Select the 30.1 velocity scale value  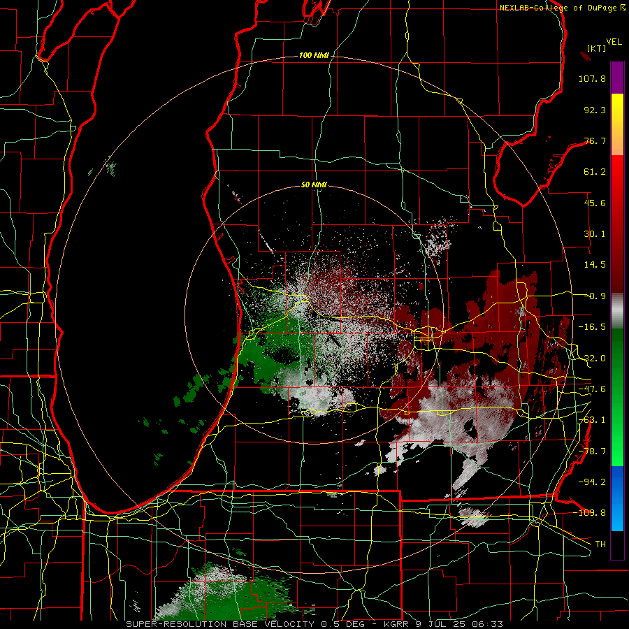click(x=595, y=234)
